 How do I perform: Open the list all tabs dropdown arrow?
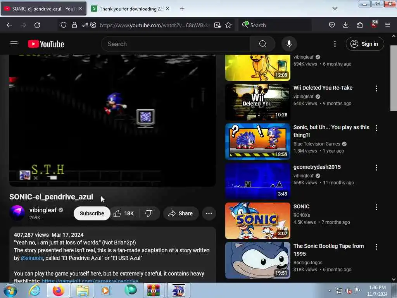click(335, 9)
